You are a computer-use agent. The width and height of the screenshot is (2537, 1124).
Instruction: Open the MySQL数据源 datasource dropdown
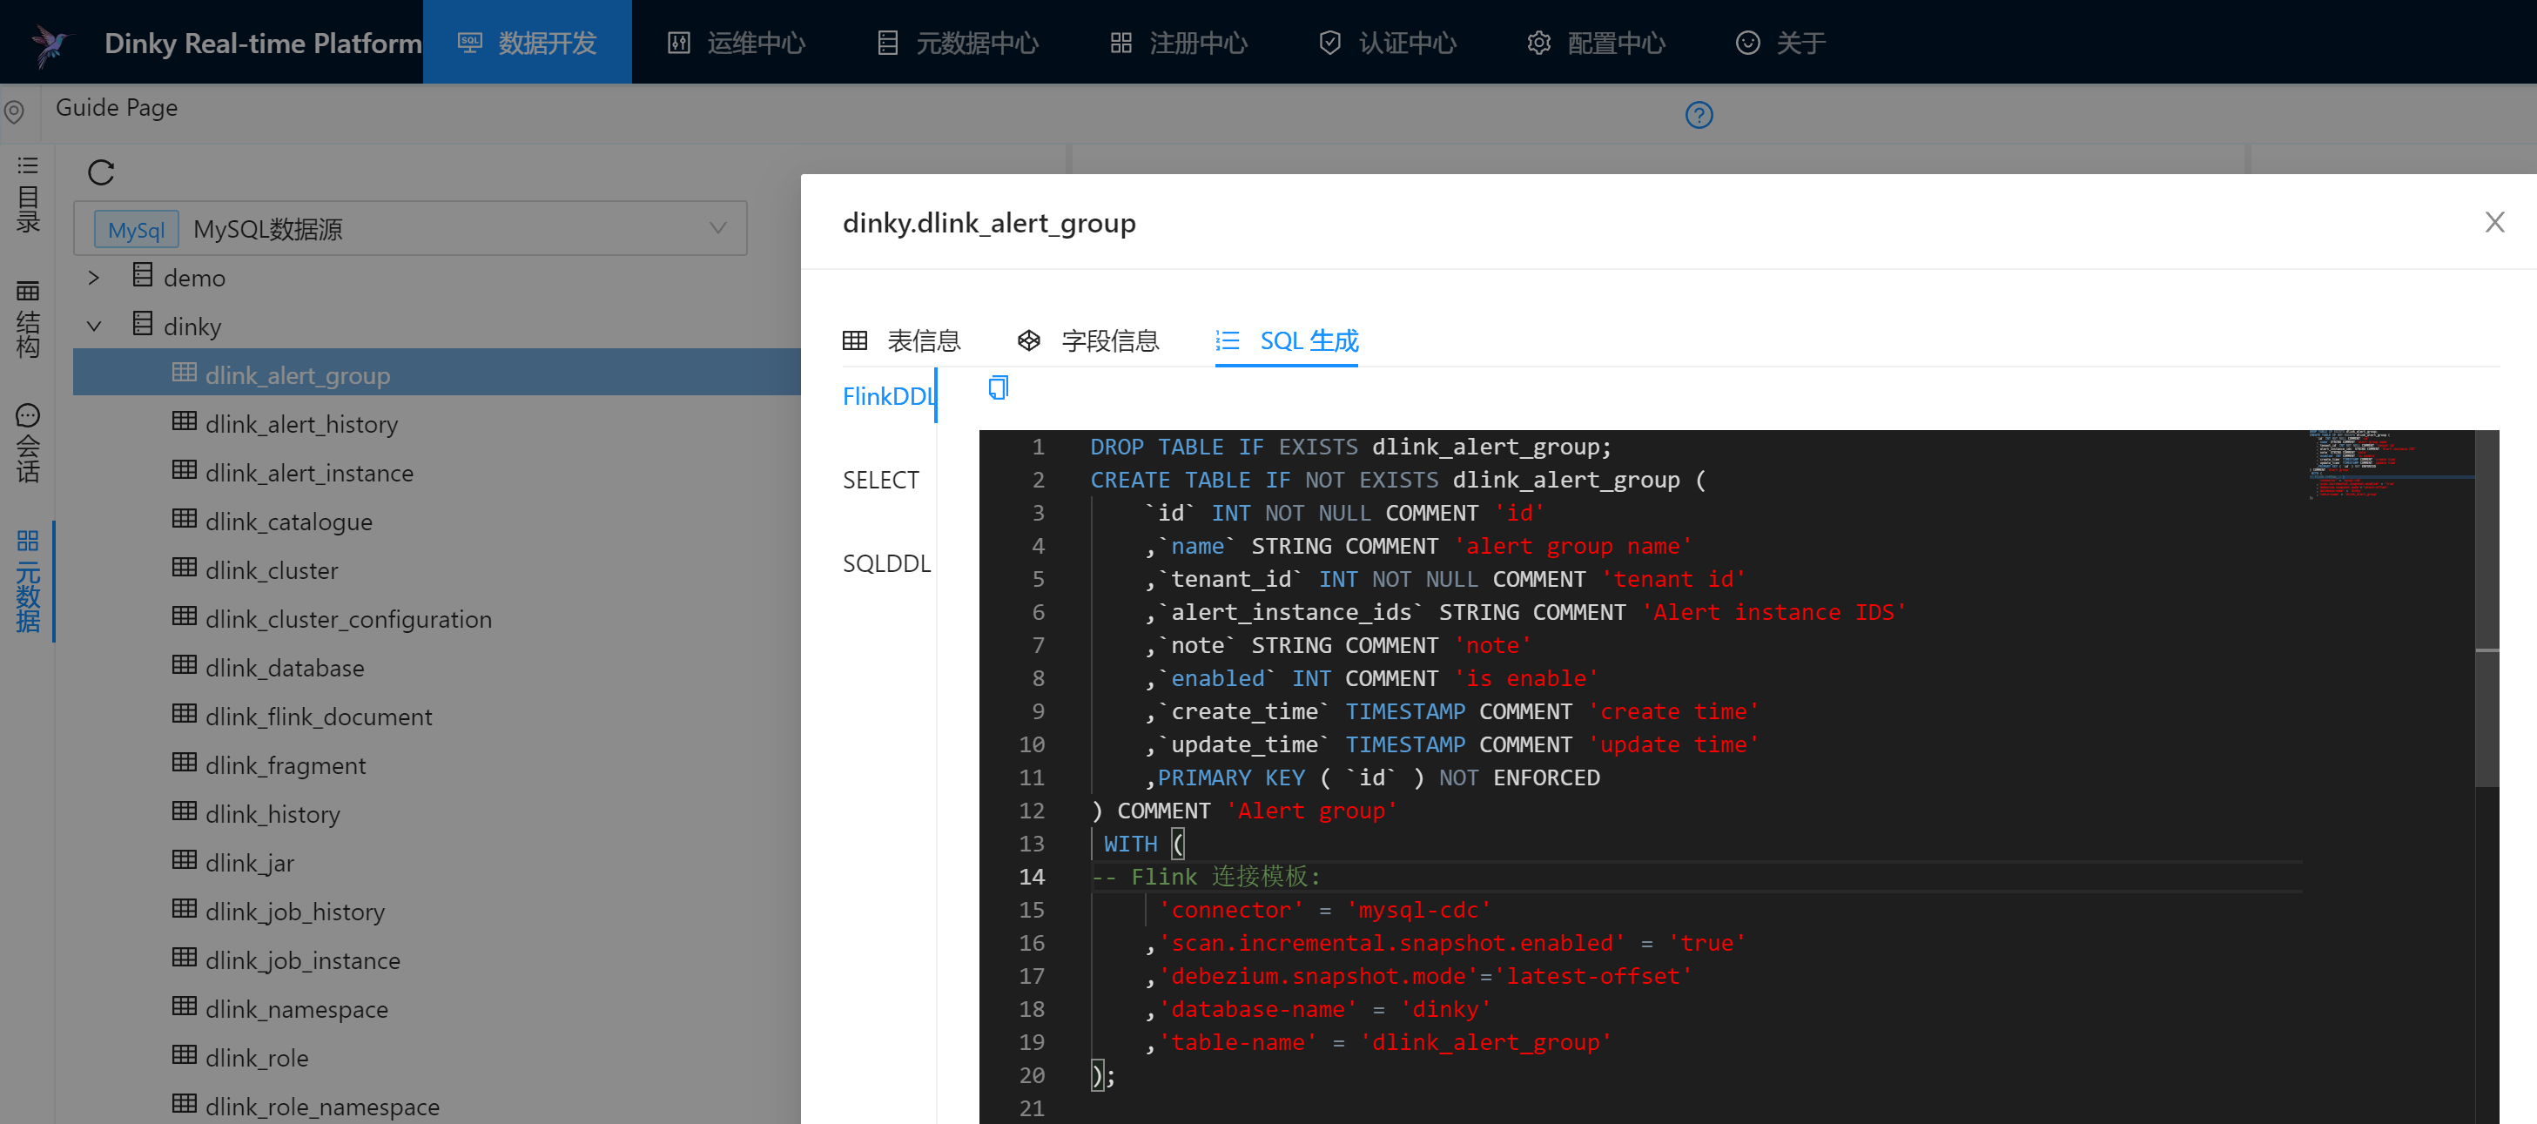click(x=410, y=228)
